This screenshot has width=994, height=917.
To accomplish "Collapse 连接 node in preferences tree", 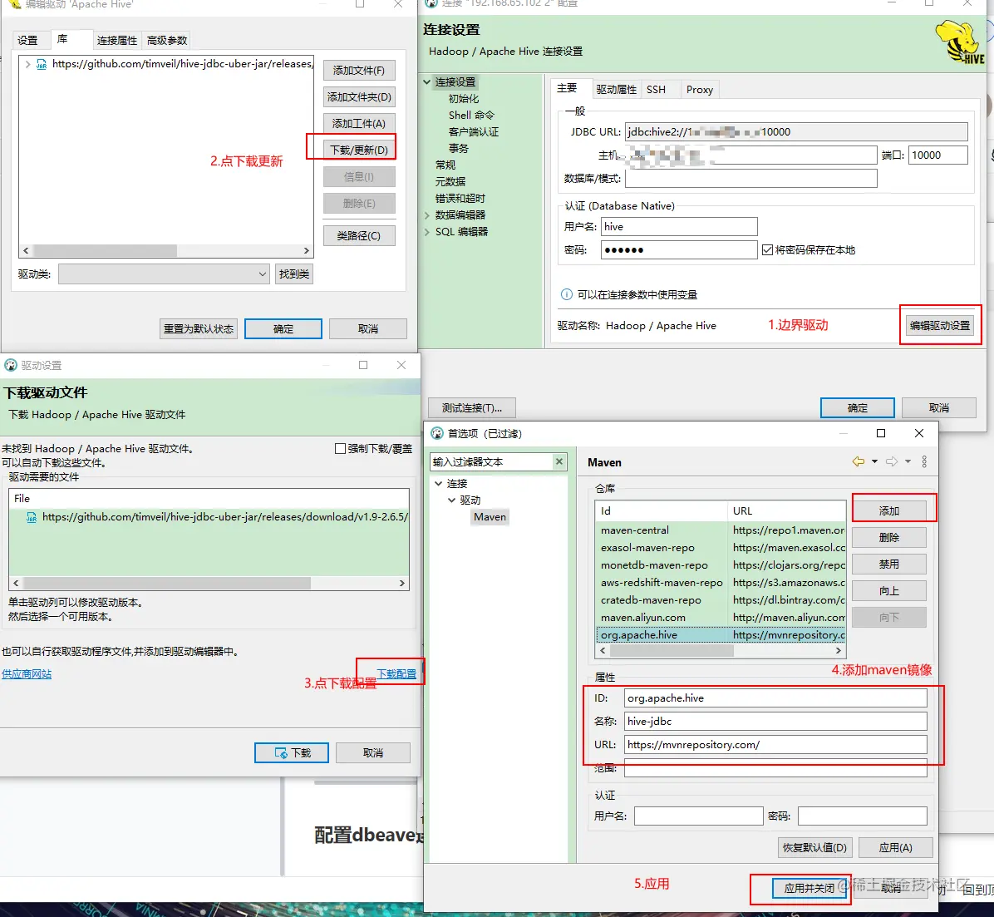I will pyautogui.click(x=439, y=483).
